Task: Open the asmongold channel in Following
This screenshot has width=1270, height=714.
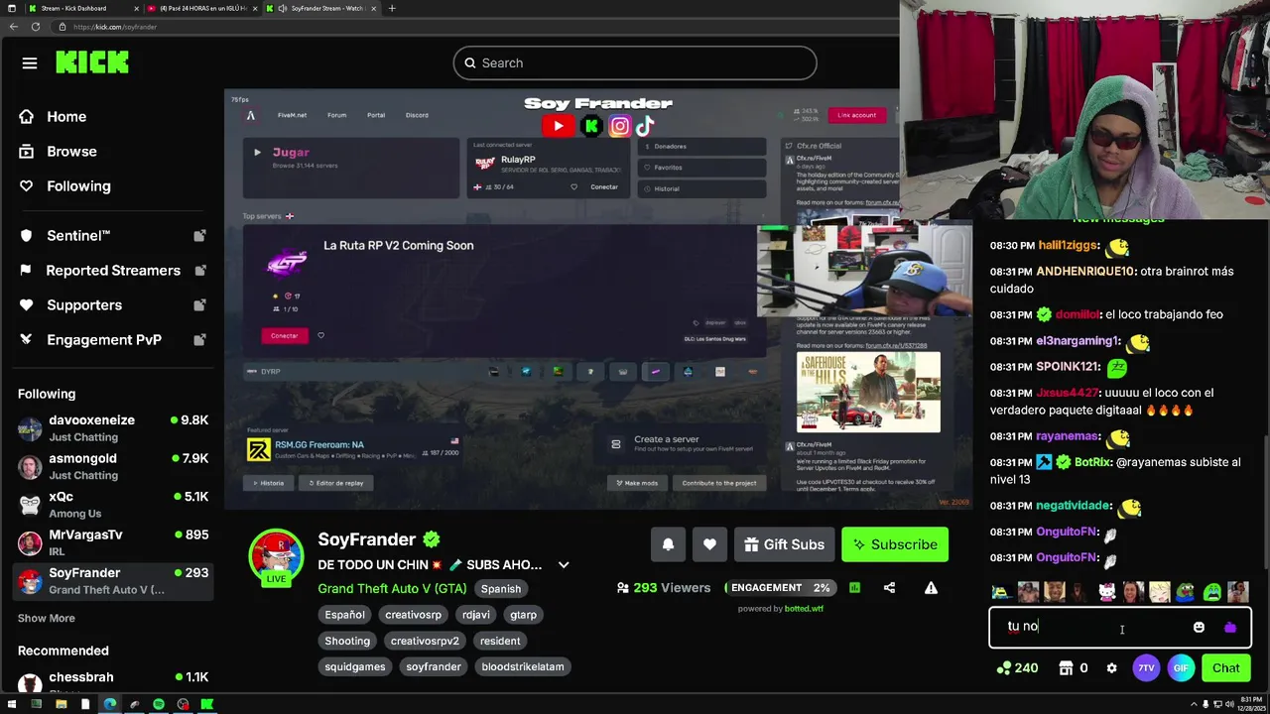Action: tap(113, 466)
